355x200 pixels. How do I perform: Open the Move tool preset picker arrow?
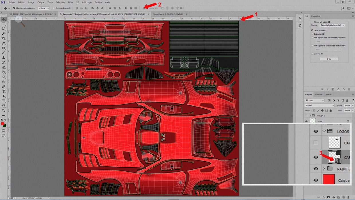pyautogui.click(x=9, y=8)
